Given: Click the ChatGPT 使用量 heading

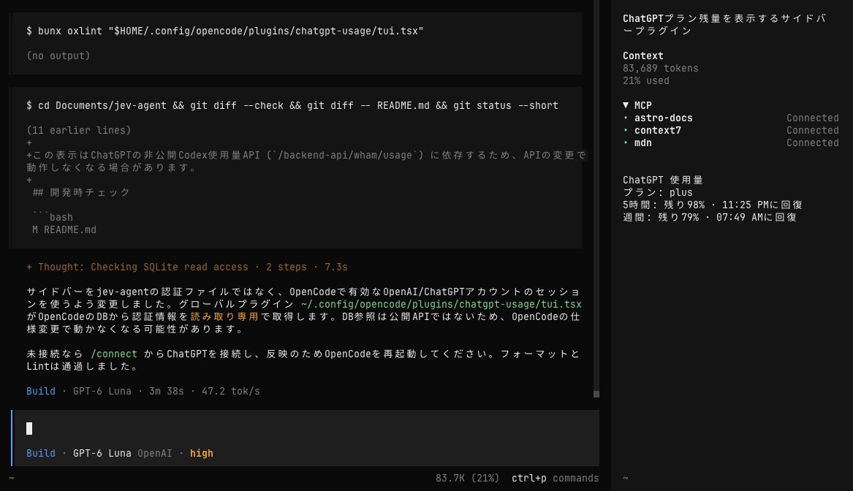Looking at the screenshot, I should (x=663, y=180).
